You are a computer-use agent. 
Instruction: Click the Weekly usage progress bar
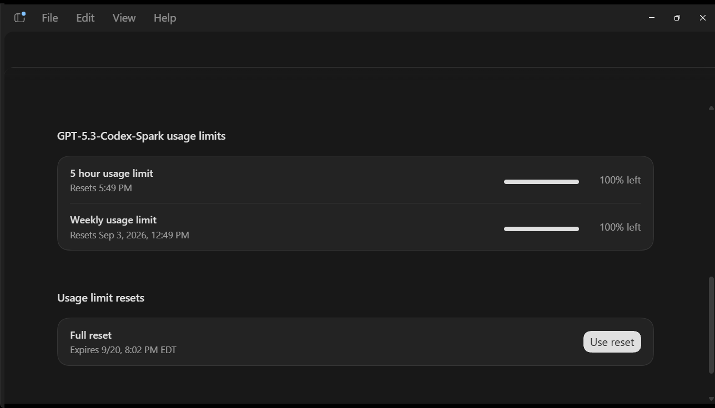point(541,228)
